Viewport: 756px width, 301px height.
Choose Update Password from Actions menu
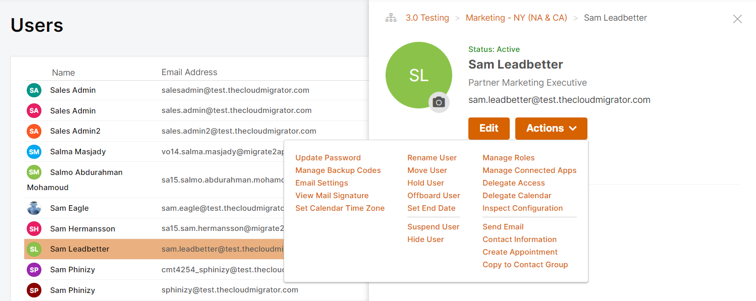pos(328,158)
